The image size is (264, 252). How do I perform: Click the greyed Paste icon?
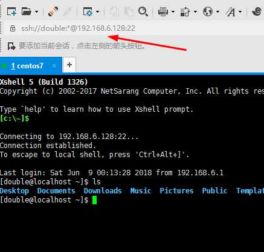point(129,11)
